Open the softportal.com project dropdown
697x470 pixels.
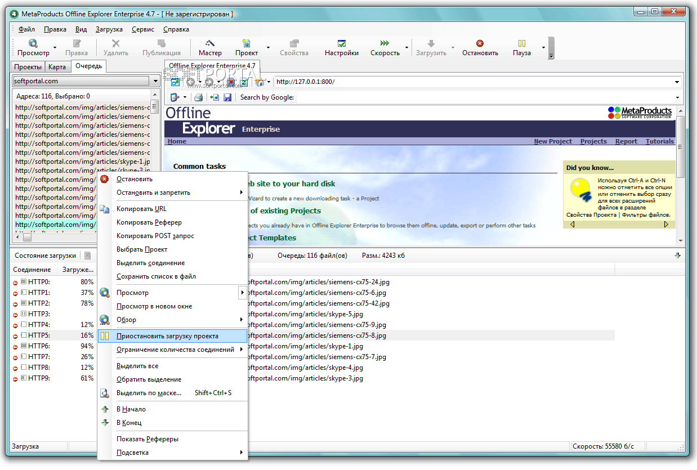155,81
